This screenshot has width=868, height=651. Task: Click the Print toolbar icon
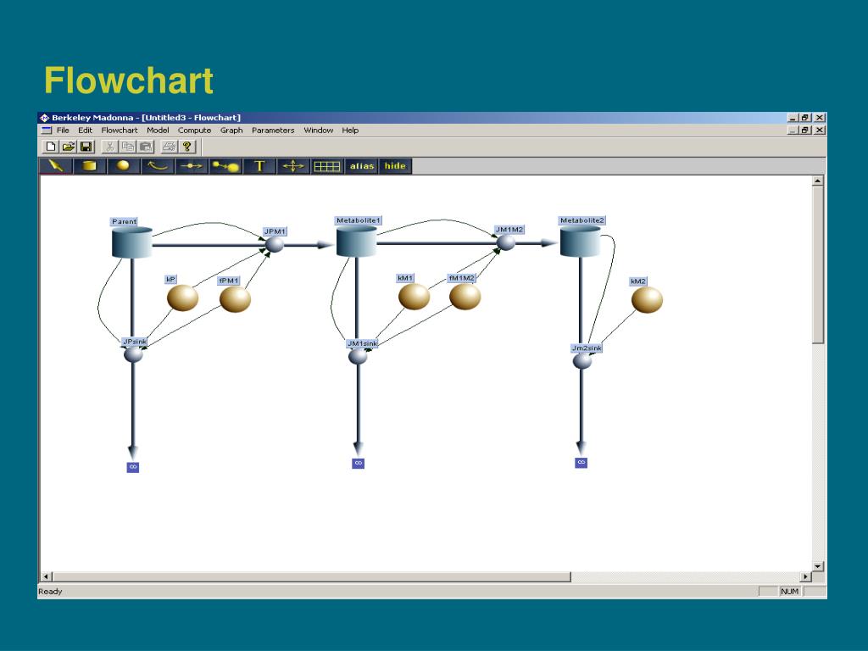(x=170, y=147)
